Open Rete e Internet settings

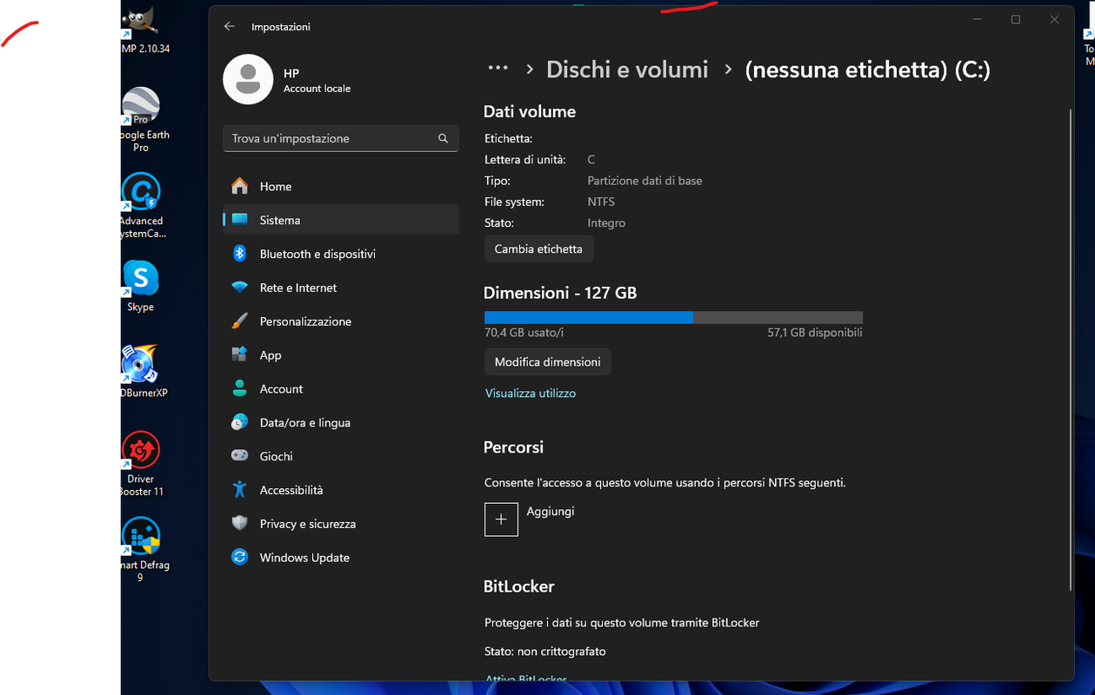[341, 288]
